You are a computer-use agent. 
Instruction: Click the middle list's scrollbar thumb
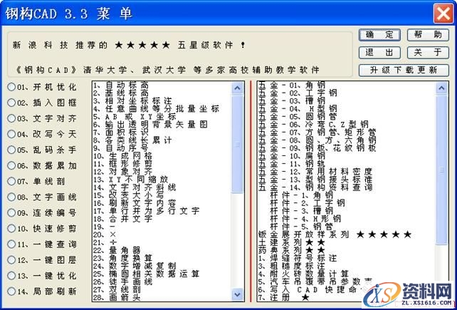[x=238, y=144]
